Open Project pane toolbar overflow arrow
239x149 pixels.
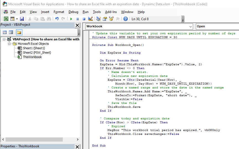79,33
